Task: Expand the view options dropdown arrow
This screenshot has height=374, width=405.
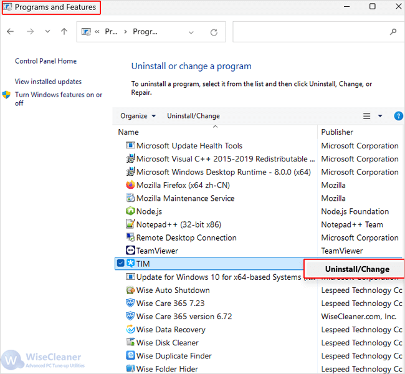Action: coord(380,116)
